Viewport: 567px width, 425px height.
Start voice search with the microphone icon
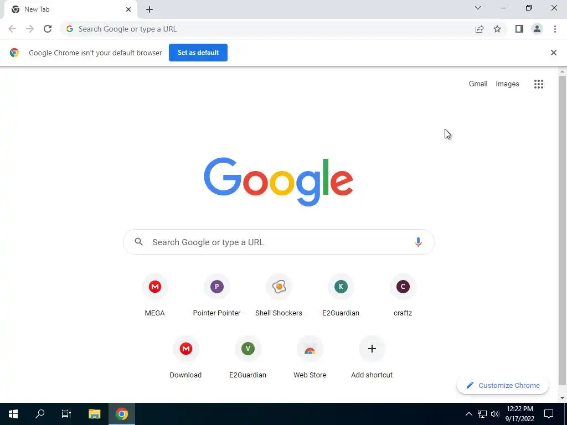point(418,242)
